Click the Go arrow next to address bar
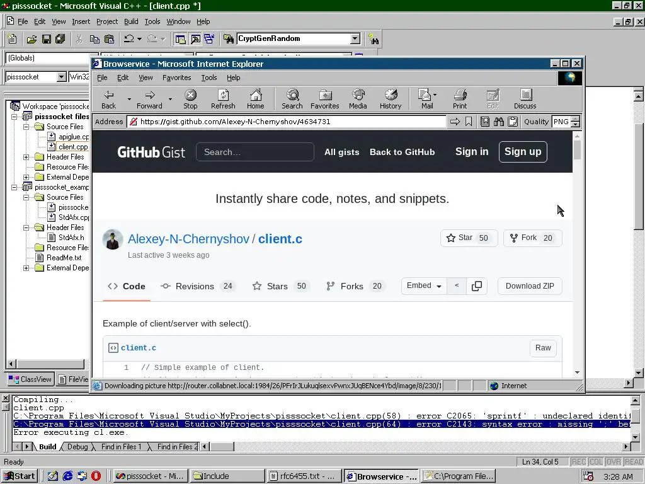 (x=455, y=122)
